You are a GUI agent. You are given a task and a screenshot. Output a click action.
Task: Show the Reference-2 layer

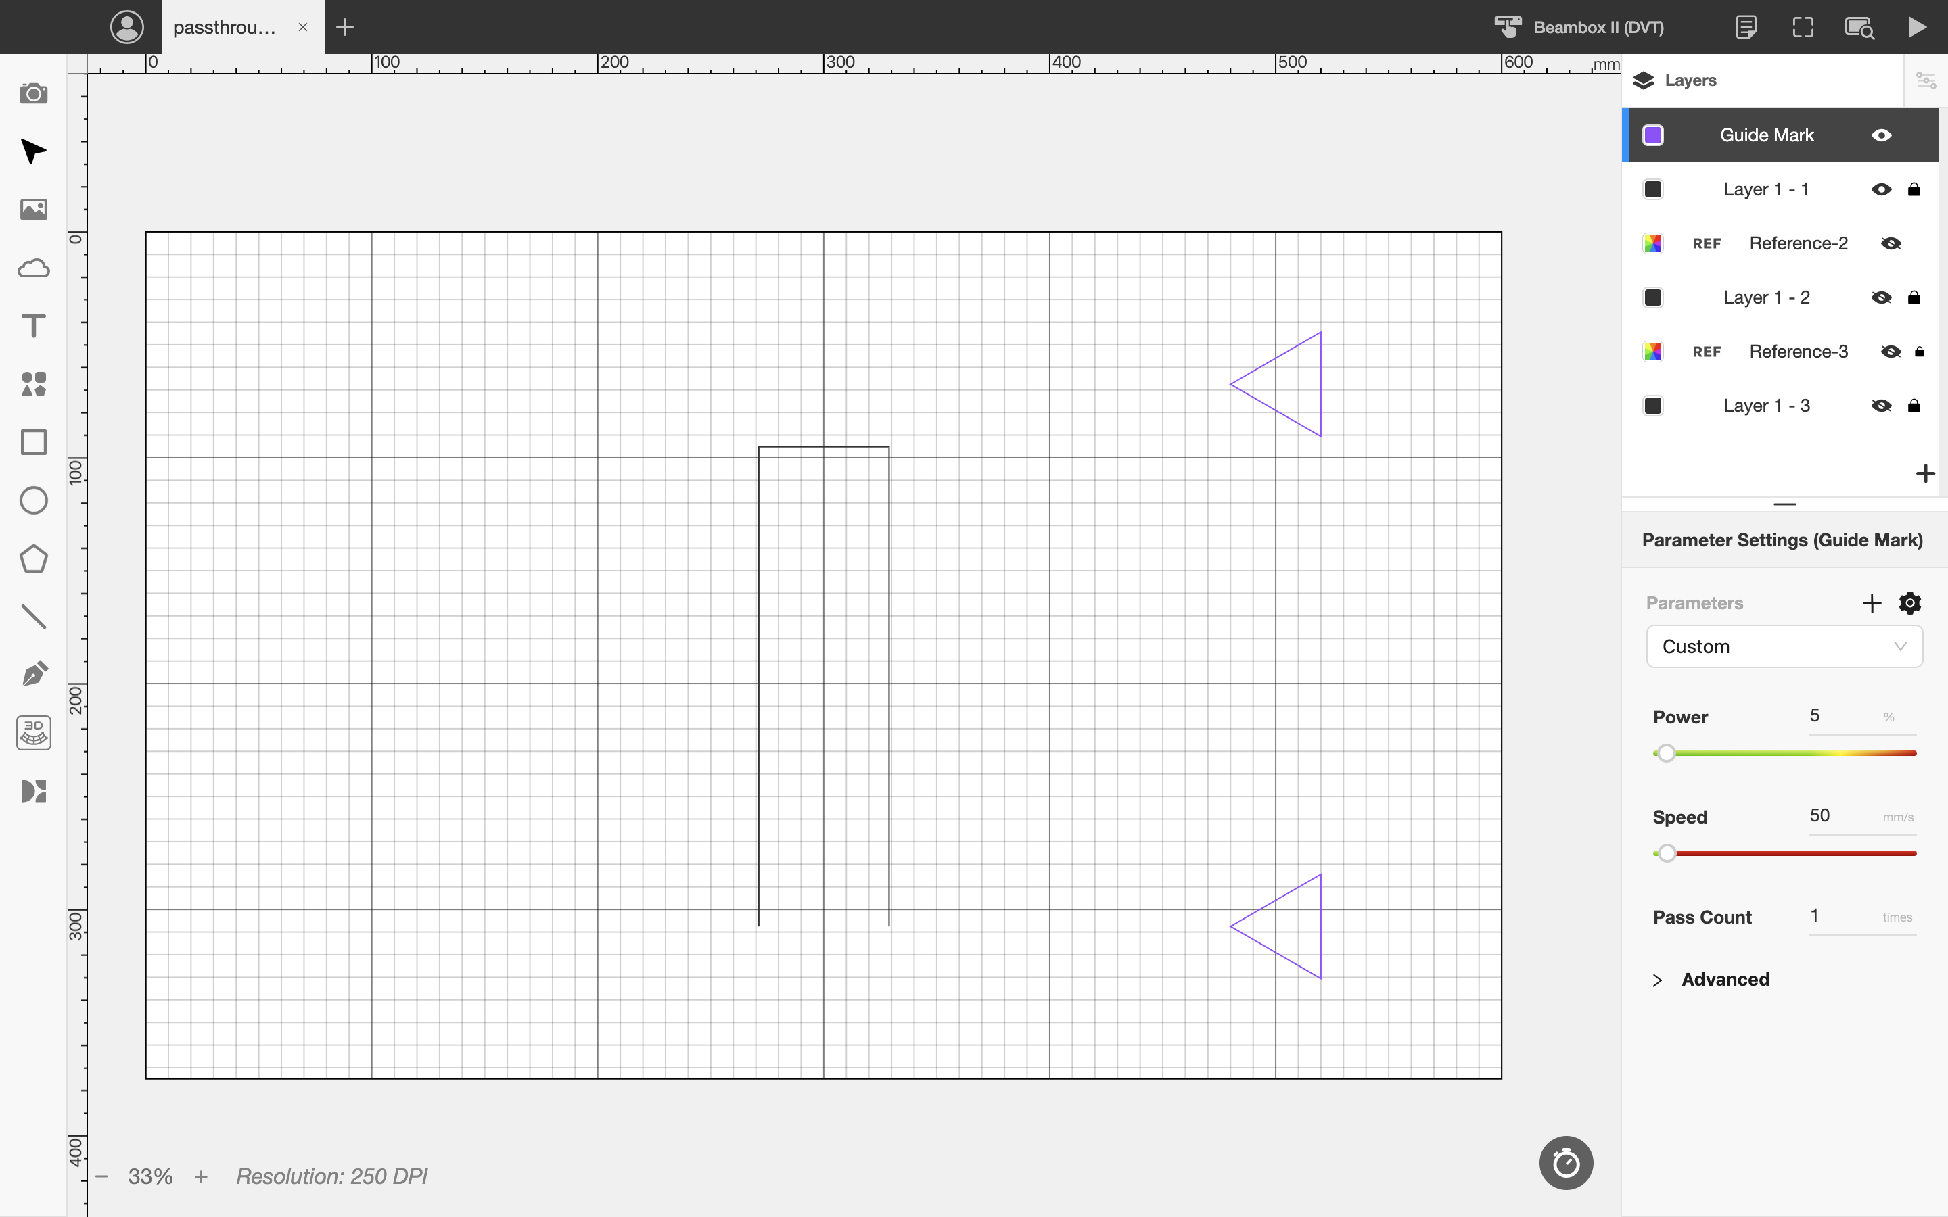1891,243
